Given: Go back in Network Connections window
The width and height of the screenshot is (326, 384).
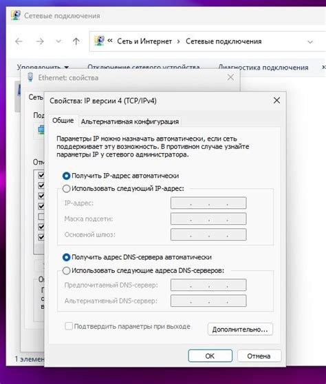Looking at the screenshot, I should pyautogui.click(x=19, y=41).
